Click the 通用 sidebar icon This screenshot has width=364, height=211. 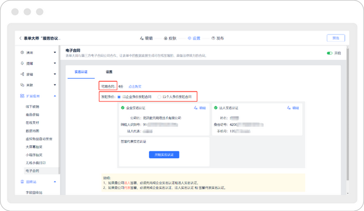coord(22,53)
